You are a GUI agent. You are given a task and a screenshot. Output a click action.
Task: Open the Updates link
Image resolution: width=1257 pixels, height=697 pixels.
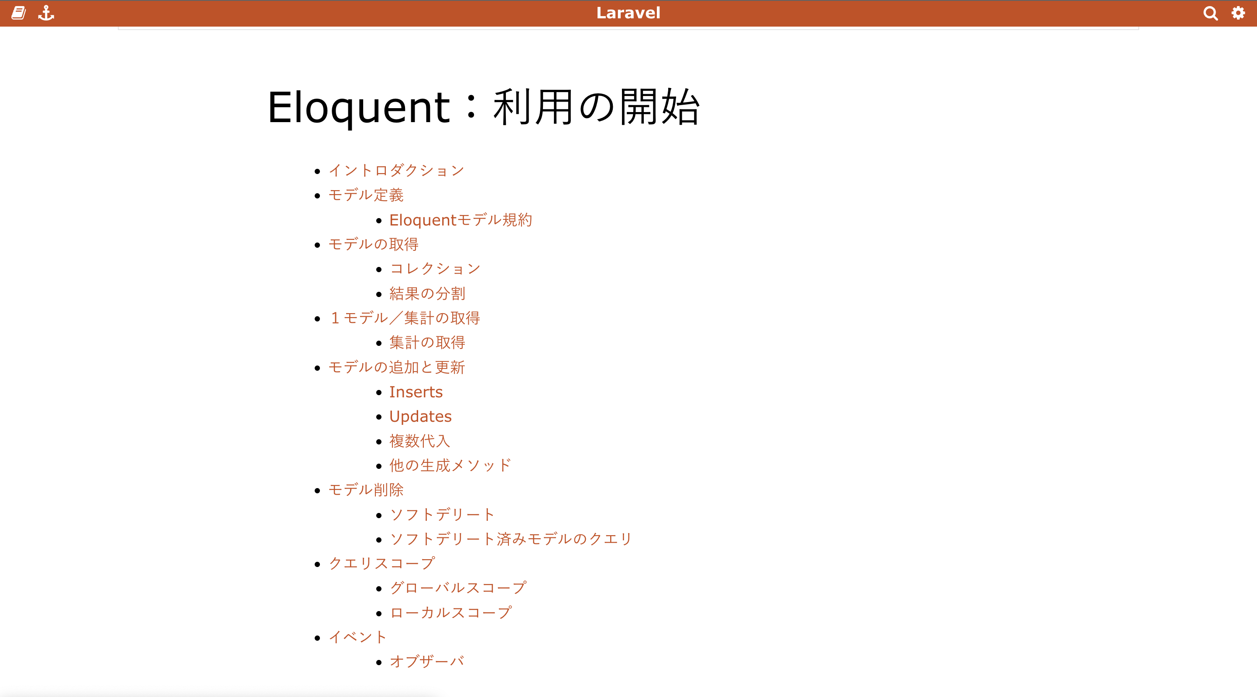(420, 416)
